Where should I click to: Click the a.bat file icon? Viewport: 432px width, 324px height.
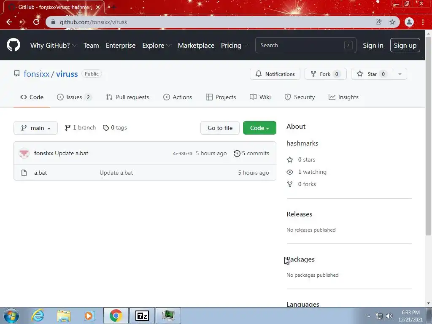[x=24, y=173]
